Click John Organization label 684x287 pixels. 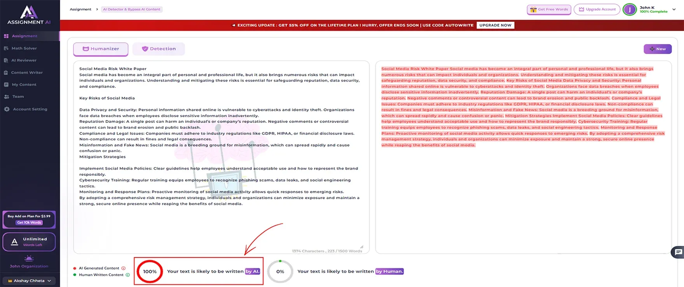pyautogui.click(x=29, y=266)
